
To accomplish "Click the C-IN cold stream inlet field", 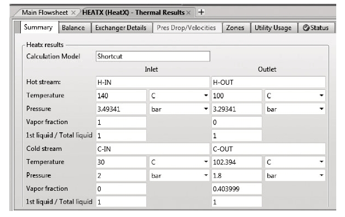I will (x=153, y=149).
